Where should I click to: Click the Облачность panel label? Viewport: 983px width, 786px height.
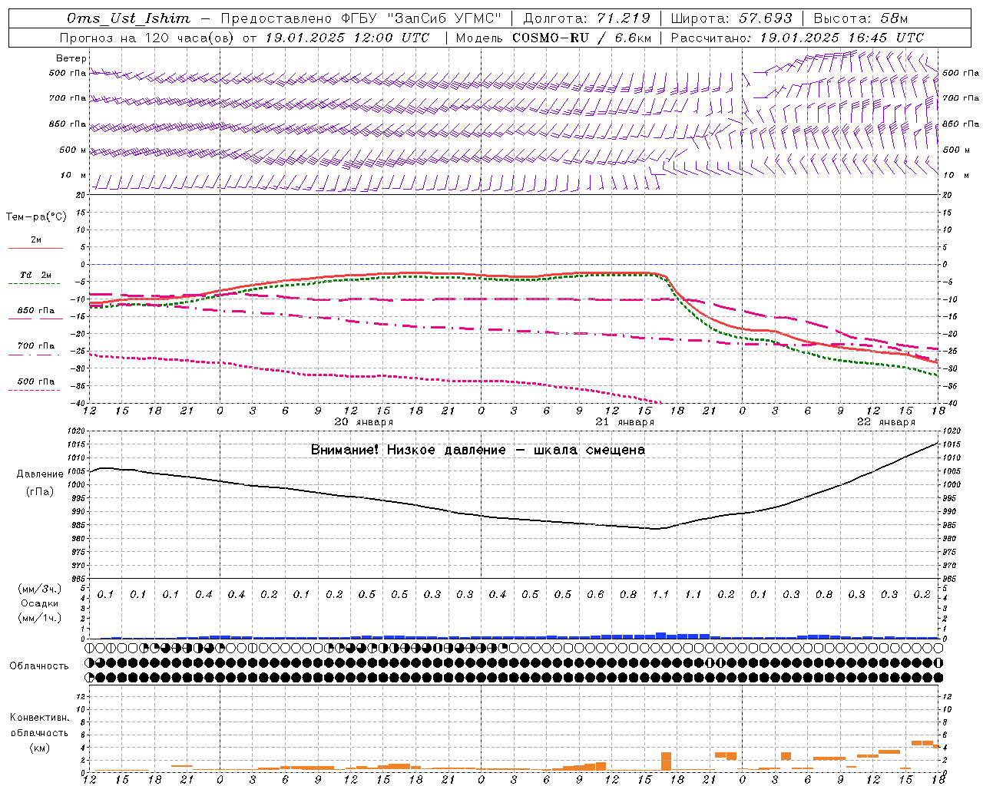pyautogui.click(x=39, y=665)
